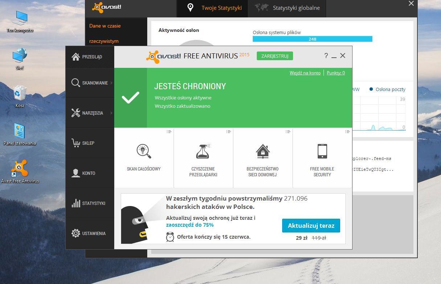The width and height of the screenshot is (441, 284).
Task: Click zaoszczędź do 75% link text
Action: click(190, 225)
